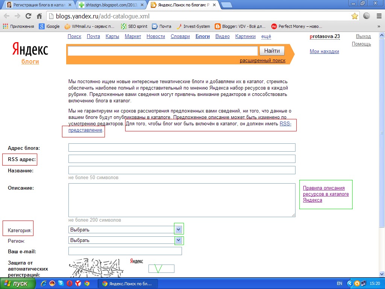Open the Маркет link

(133, 37)
